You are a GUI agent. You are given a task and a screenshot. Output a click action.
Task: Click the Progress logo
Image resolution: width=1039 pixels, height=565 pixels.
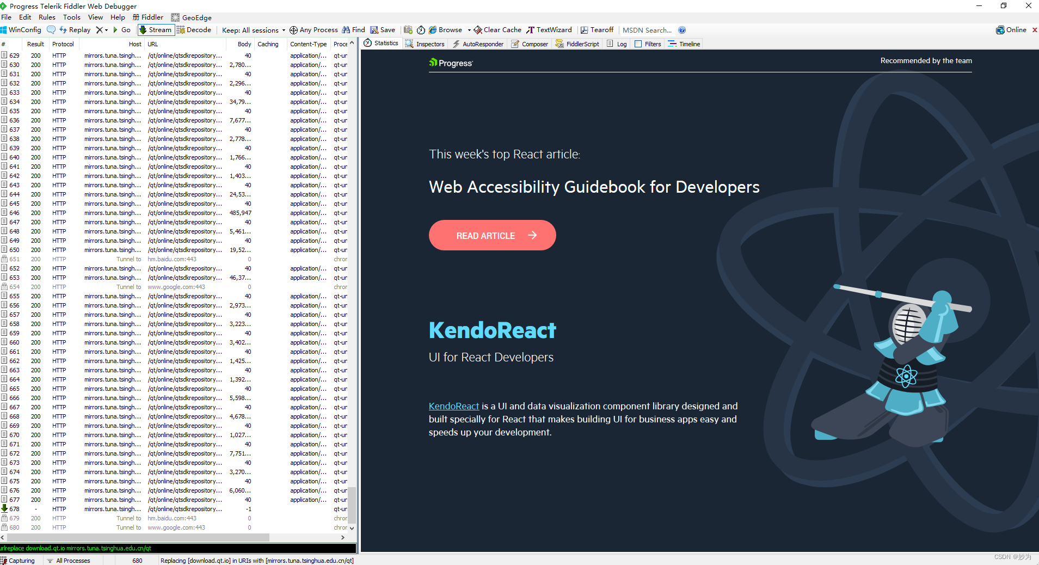(451, 63)
